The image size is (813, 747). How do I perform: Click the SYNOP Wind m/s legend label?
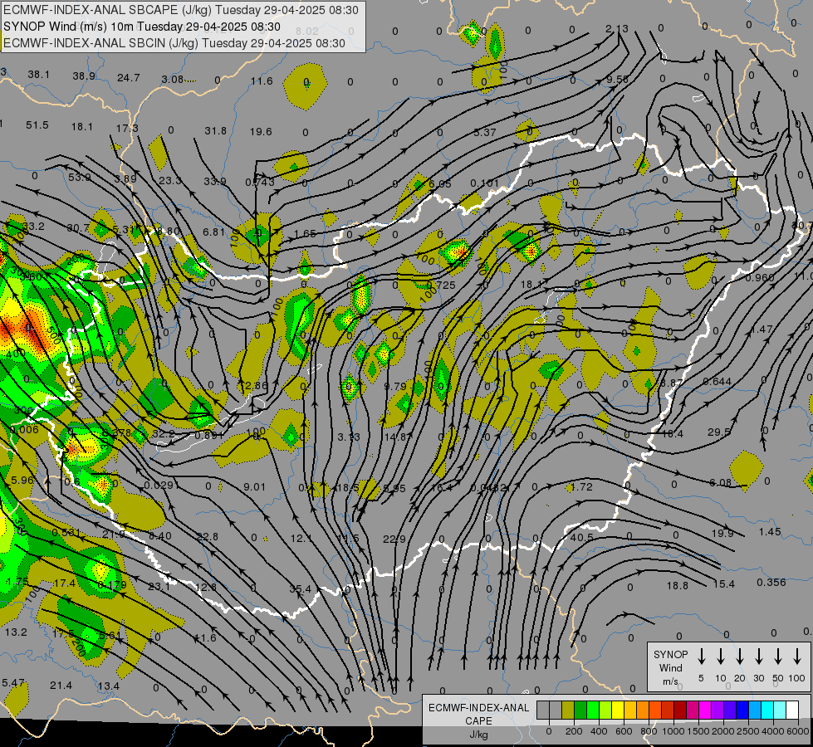pyautogui.click(x=670, y=667)
